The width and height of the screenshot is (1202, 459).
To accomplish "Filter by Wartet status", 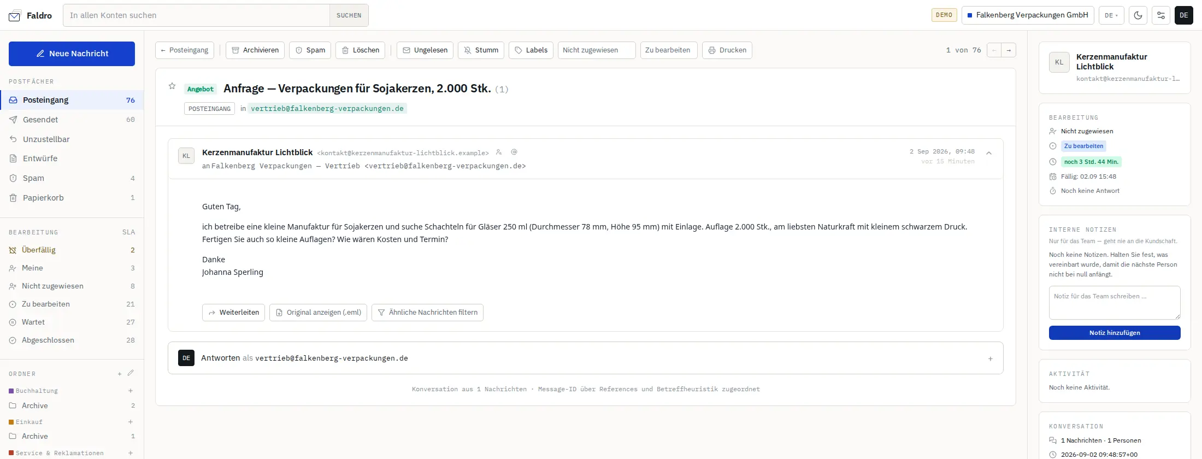I will [72, 322].
